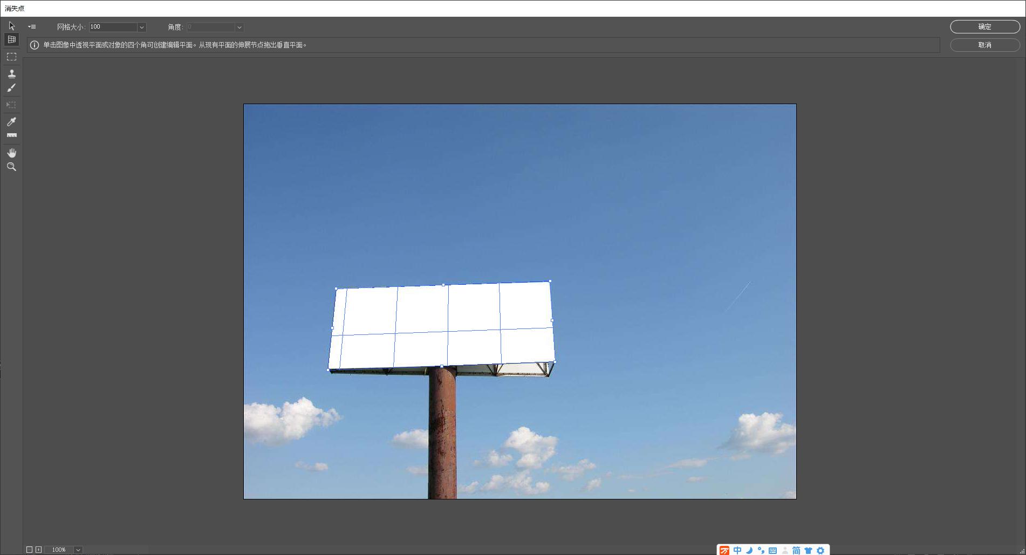The width and height of the screenshot is (1026, 555).
Task: Select the Create Plane tool
Action: [11, 39]
